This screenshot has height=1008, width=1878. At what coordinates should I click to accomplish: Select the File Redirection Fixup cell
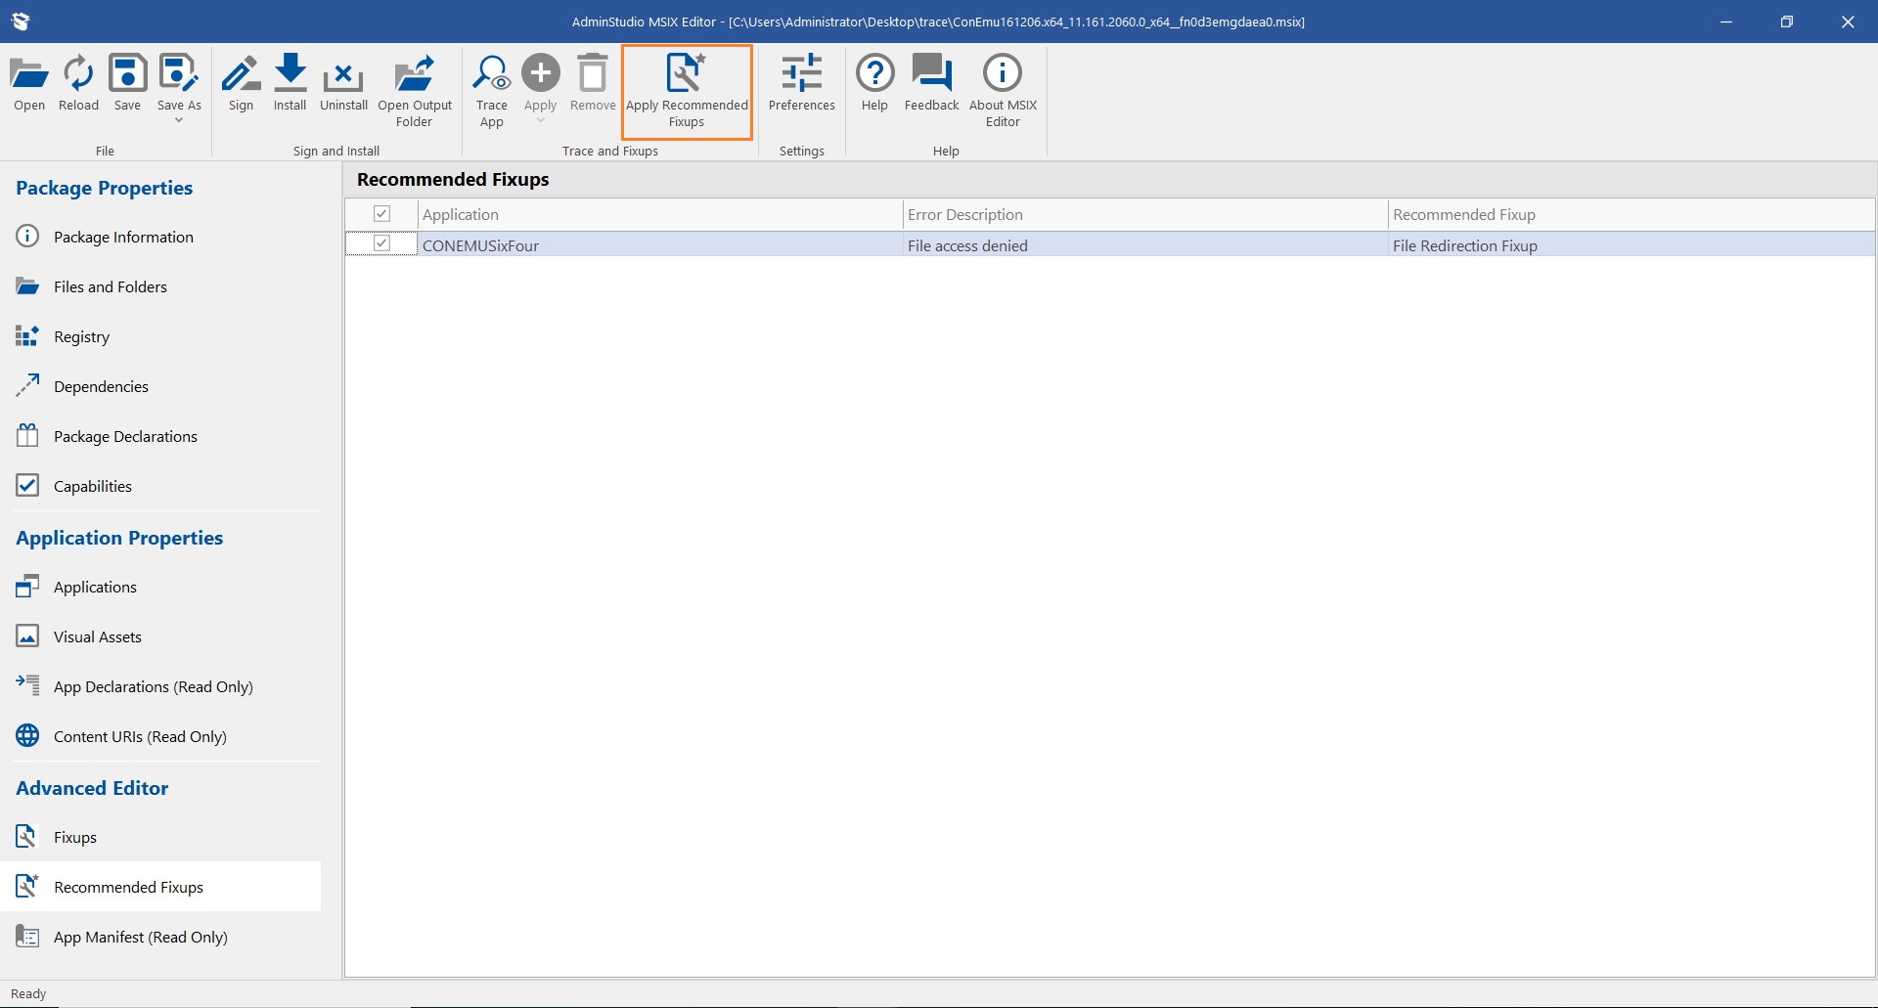1464,245
